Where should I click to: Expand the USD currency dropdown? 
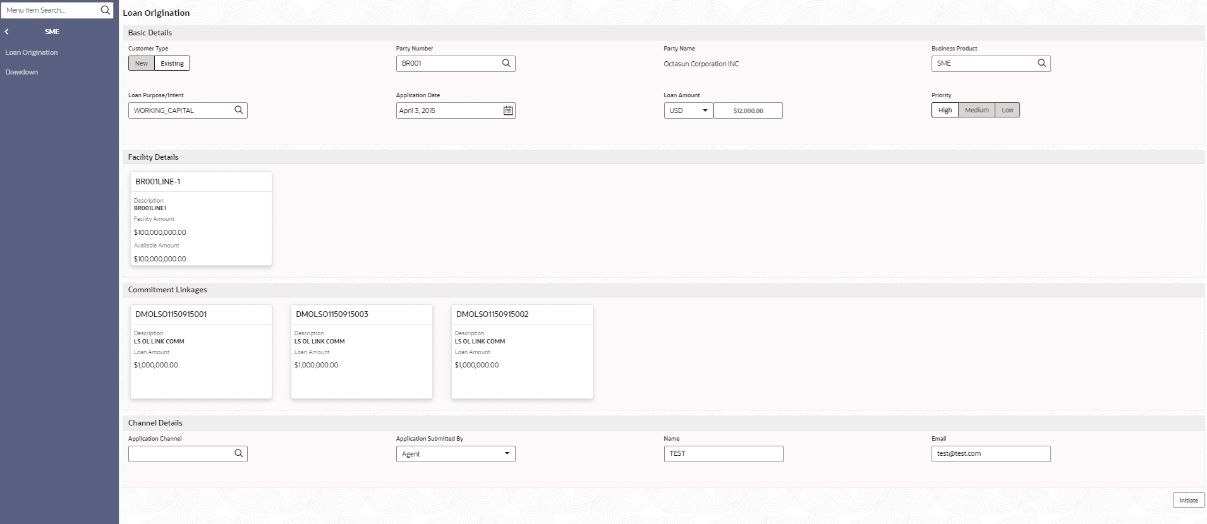pyautogui.click(x=688, y=110)
